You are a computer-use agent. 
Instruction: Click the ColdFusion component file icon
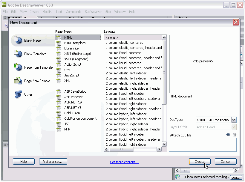pyautogui.click(x=59, y=118)
